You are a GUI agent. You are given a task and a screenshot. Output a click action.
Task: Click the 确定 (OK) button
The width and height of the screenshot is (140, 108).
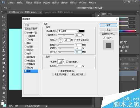pos(108,25)
